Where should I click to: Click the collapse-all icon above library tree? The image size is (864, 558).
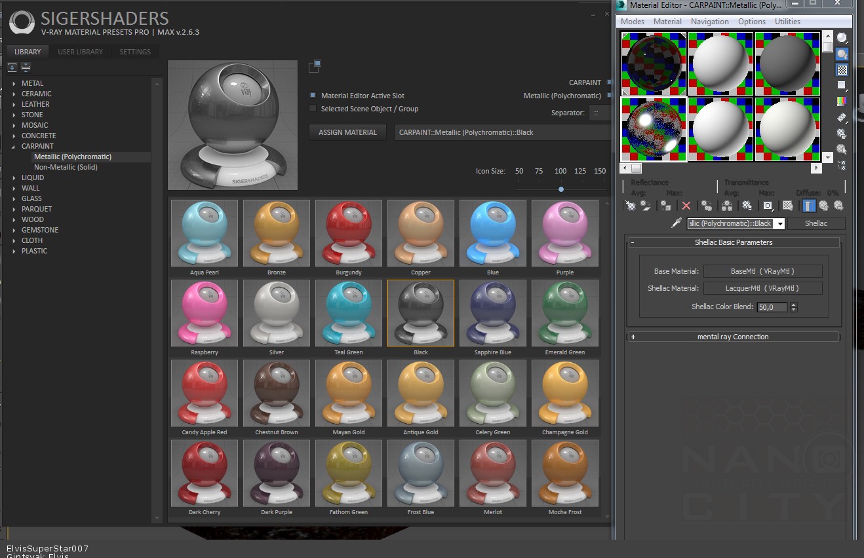pos(26,67)
